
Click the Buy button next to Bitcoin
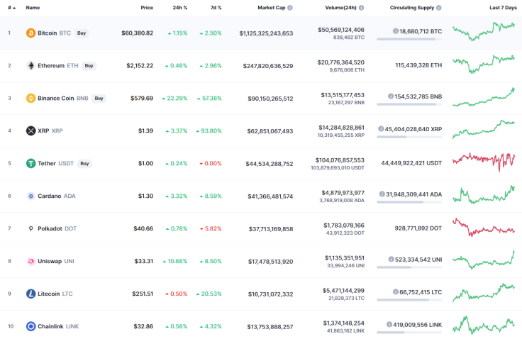82,33
